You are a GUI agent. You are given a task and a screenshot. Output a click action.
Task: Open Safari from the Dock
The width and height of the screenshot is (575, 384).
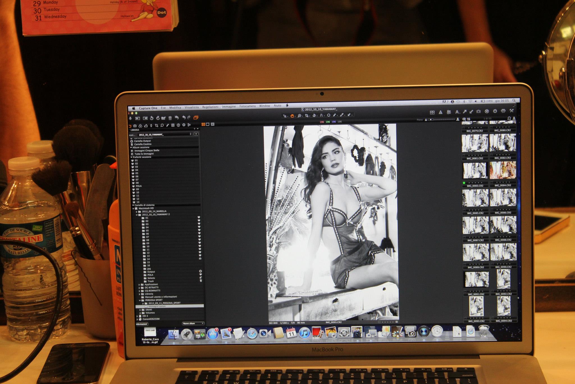pos(252,334)
